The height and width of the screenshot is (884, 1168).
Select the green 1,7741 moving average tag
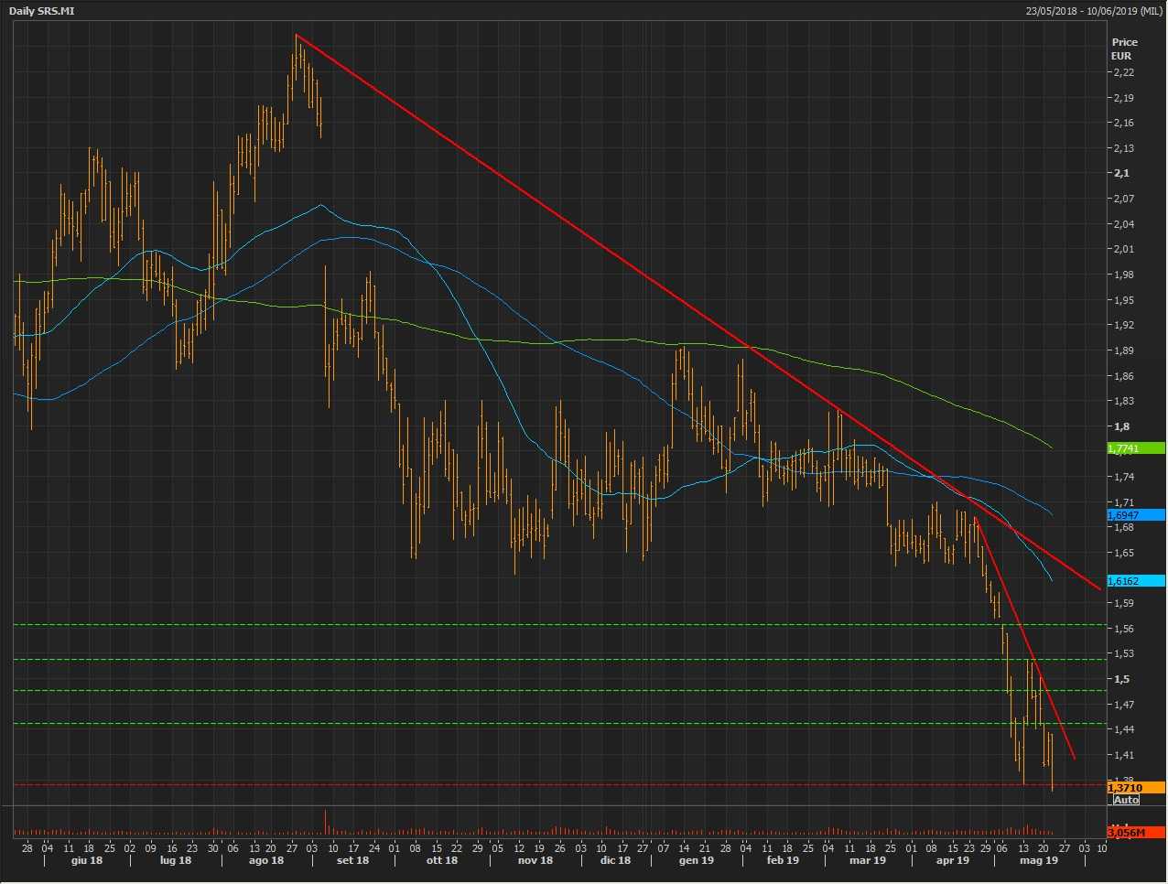pyautogui.click(x=1135, y=448)
